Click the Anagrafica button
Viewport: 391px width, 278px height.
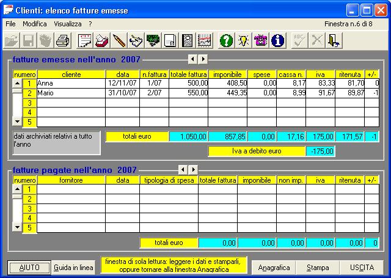point(274,268)
